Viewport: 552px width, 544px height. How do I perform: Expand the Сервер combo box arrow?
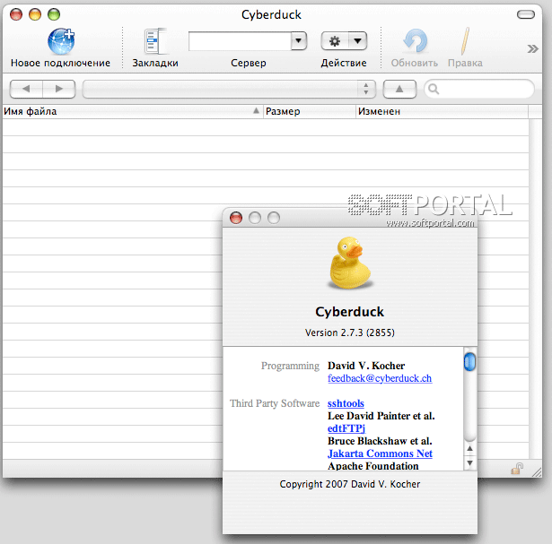tap(299, 41)
